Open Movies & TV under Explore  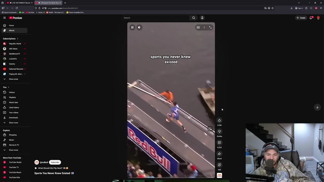point(14,145)
